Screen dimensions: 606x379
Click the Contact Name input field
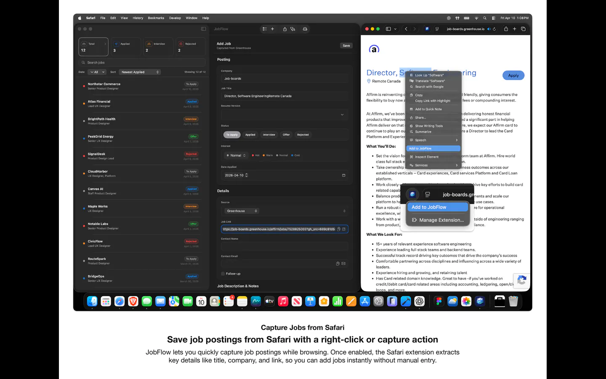284,246
